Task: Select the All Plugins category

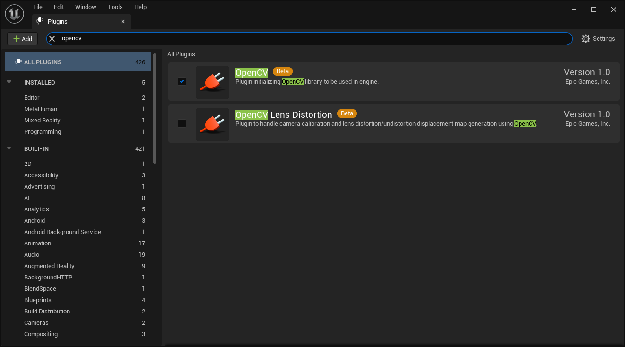Action: [78, 62]
